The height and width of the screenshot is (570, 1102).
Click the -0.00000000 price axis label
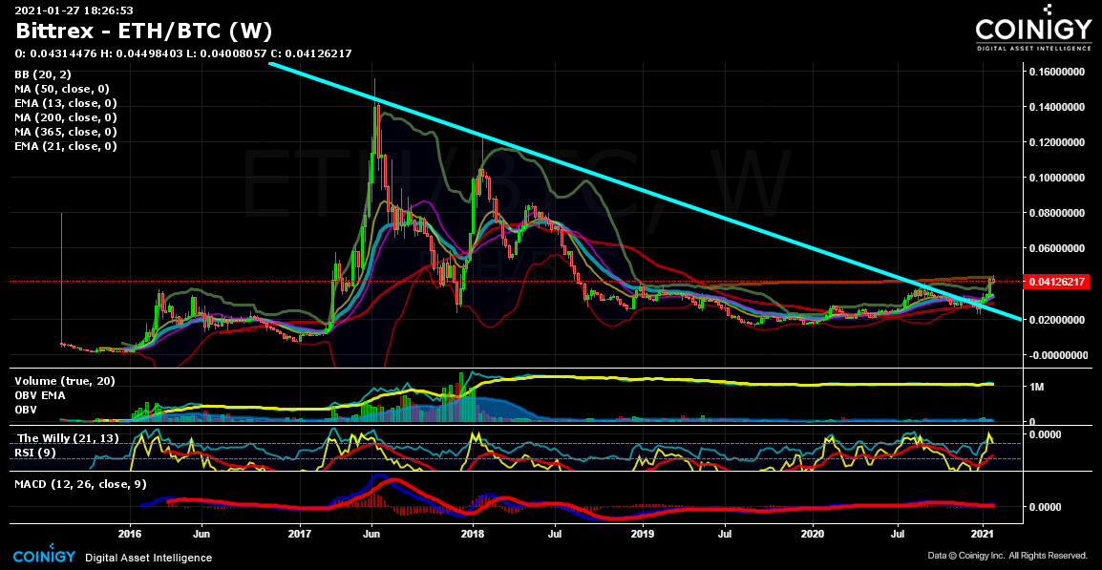[x=1056, y=355]
